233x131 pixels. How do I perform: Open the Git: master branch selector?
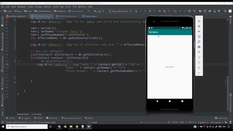(217, 122)
